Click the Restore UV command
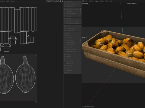The height and width of the screenshot is (108, 145). 72,70
